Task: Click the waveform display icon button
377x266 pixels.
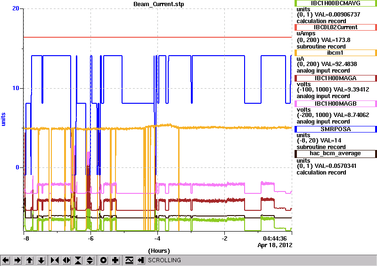Action: click(129, 260)
